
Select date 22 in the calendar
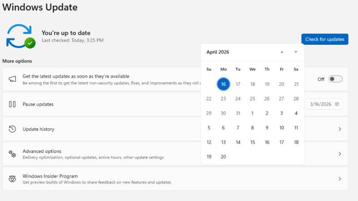point(209,99)
